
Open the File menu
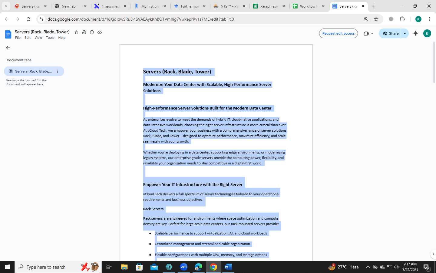[18, 38]
